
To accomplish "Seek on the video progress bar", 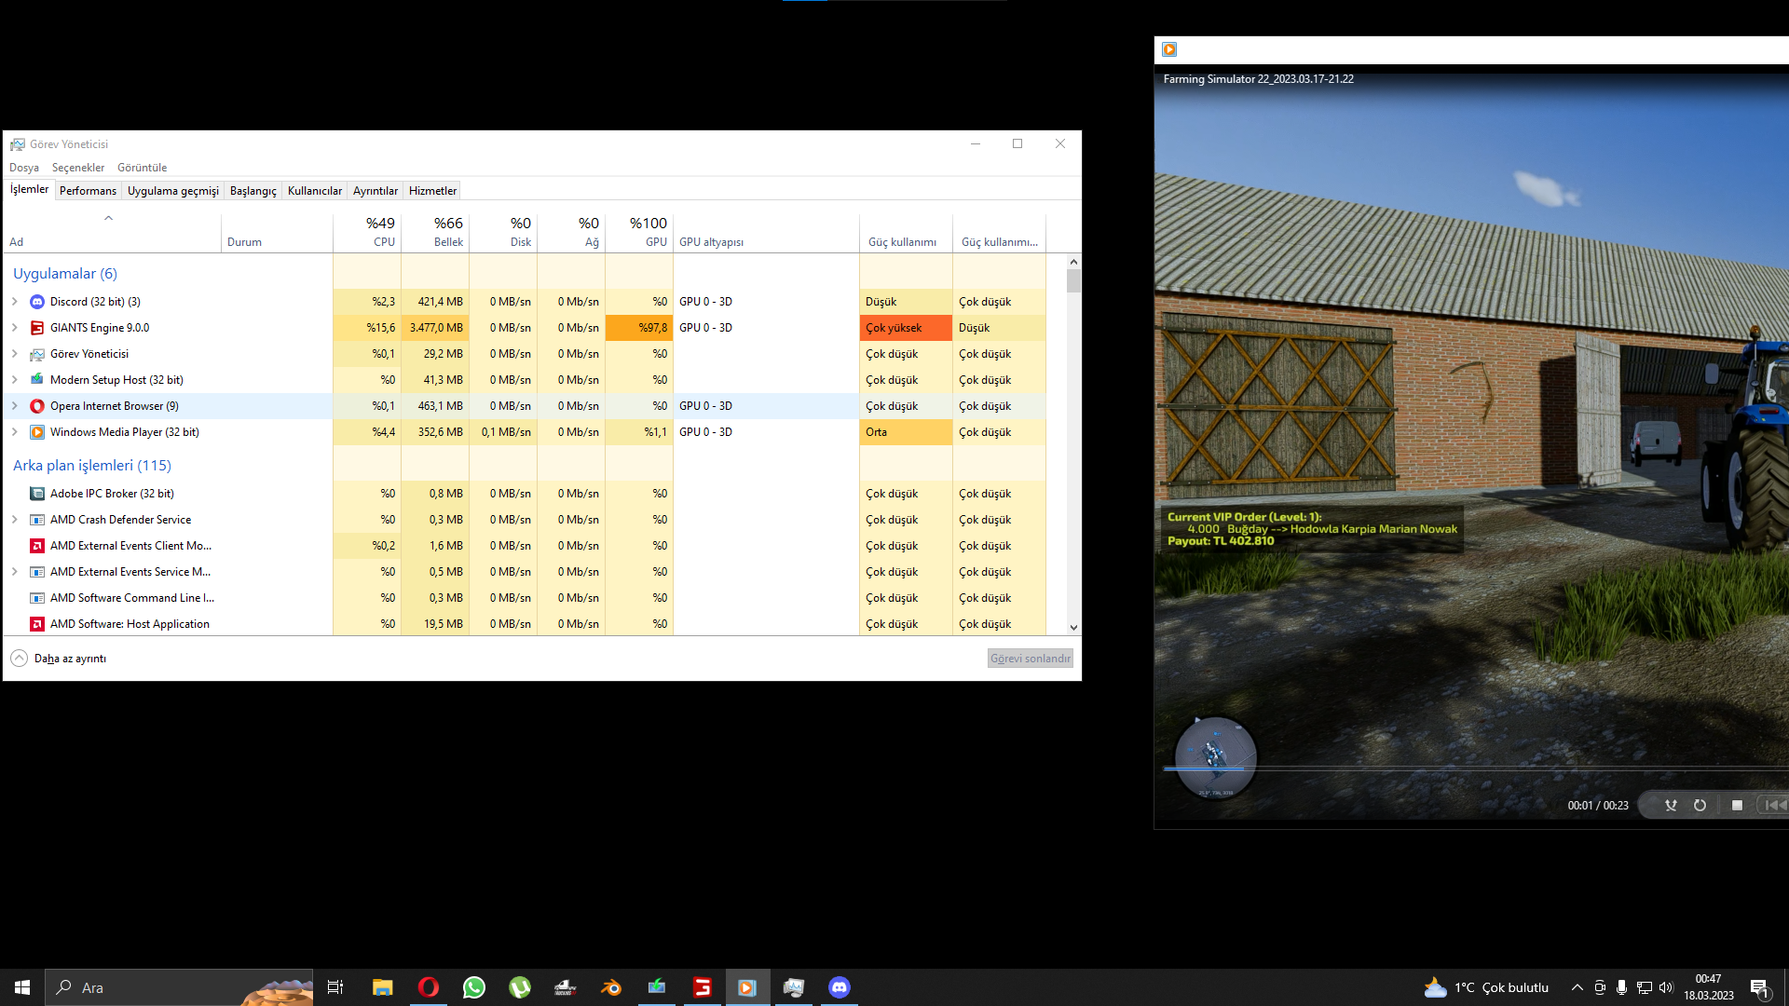I will pos(1472,768).
